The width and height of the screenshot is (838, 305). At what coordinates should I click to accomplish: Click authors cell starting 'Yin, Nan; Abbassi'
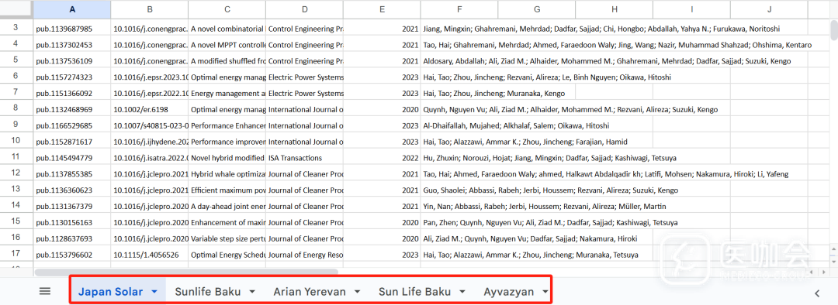coord(544,207)
